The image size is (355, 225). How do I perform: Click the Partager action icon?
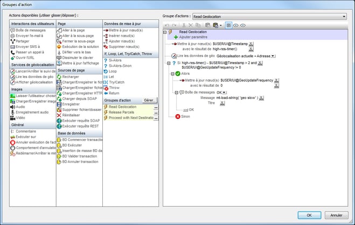[x=12, y=40]
